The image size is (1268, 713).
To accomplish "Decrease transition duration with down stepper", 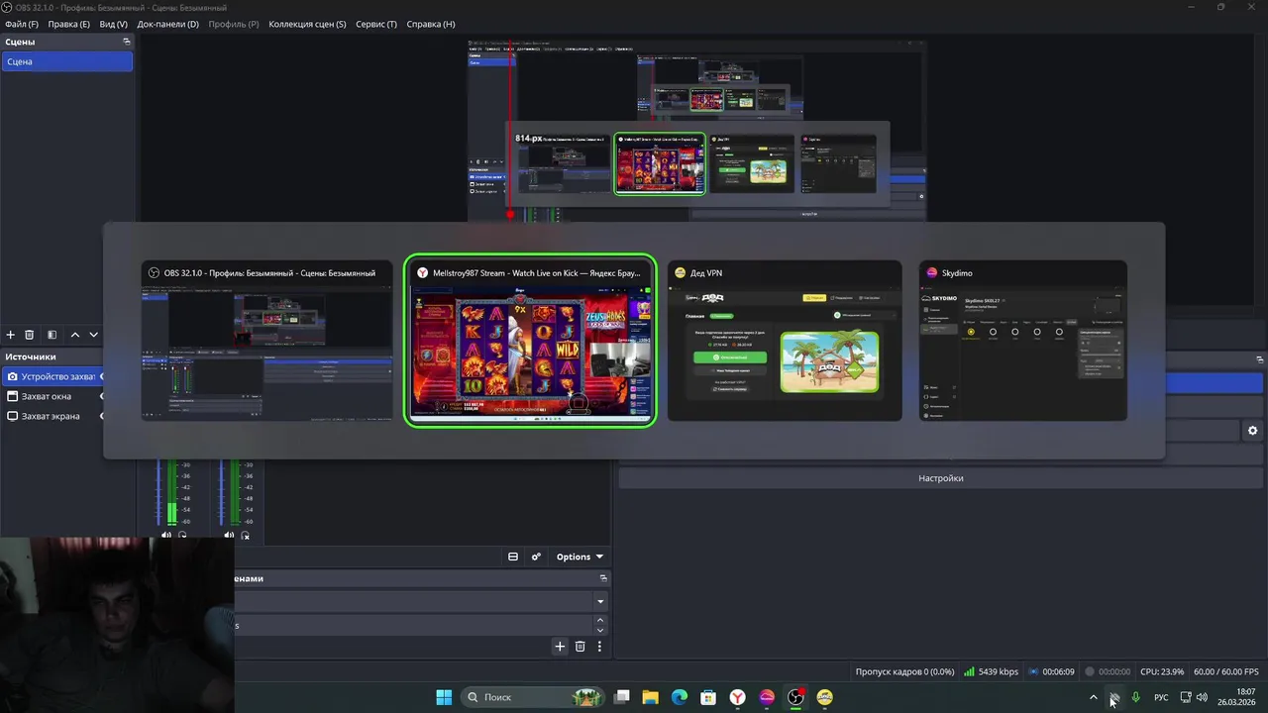I will [599, 630].
